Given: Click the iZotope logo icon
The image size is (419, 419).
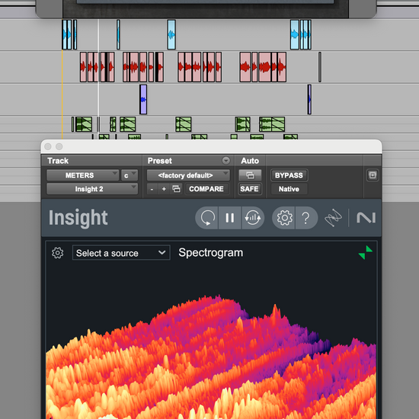Looking at the screenshot, I should 333,218.
